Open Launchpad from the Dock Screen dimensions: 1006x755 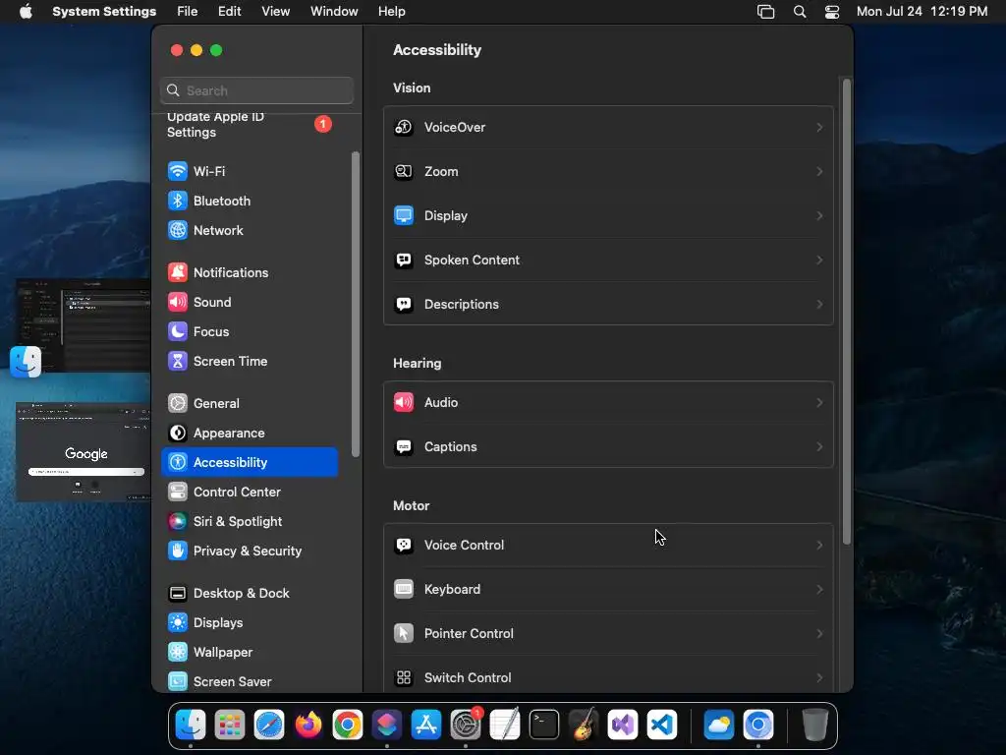[230, 726]
